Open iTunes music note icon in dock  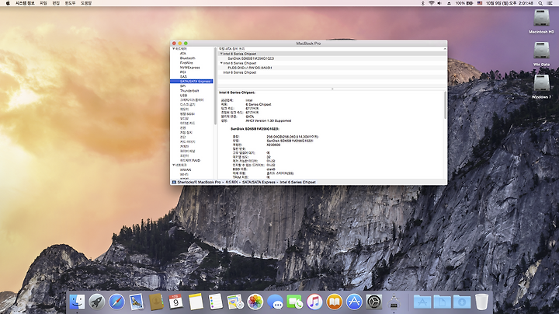pos(314,302)
